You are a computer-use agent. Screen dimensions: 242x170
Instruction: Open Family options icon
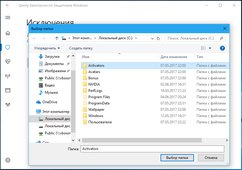click(8, 105)
